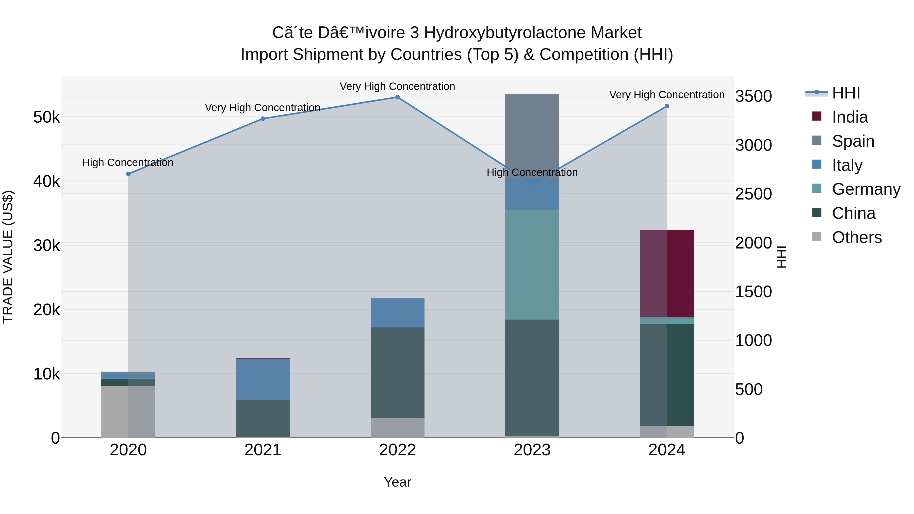Viewport: 914px width, 514px height.
Task: Click the 2023 x-axis label
Action: click(x=532, y=450)
